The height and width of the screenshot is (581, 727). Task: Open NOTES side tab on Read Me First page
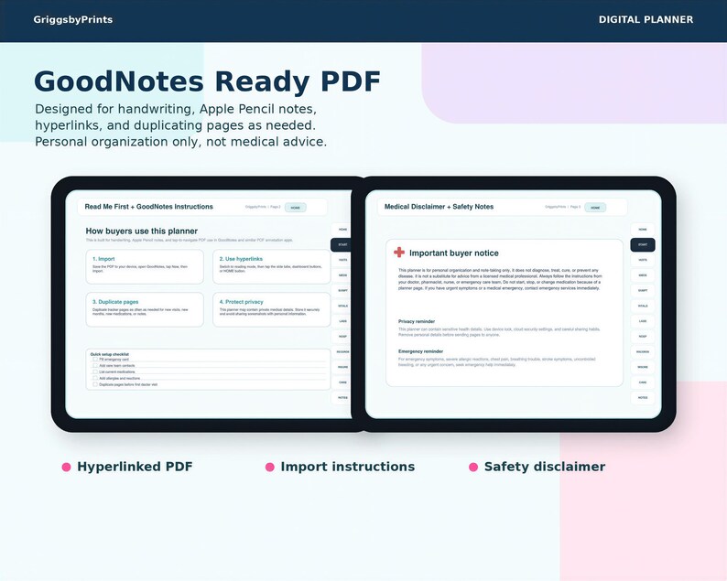tap(342, 397)
